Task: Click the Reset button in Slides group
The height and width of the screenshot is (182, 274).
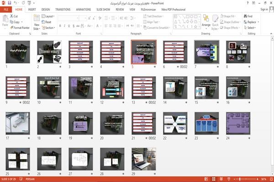Action: coord(47,22)
